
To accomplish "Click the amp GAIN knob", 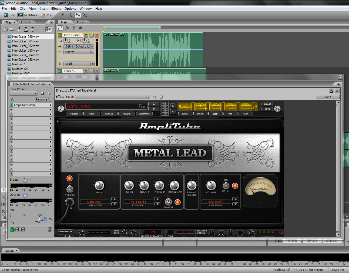I will [99, 185].
